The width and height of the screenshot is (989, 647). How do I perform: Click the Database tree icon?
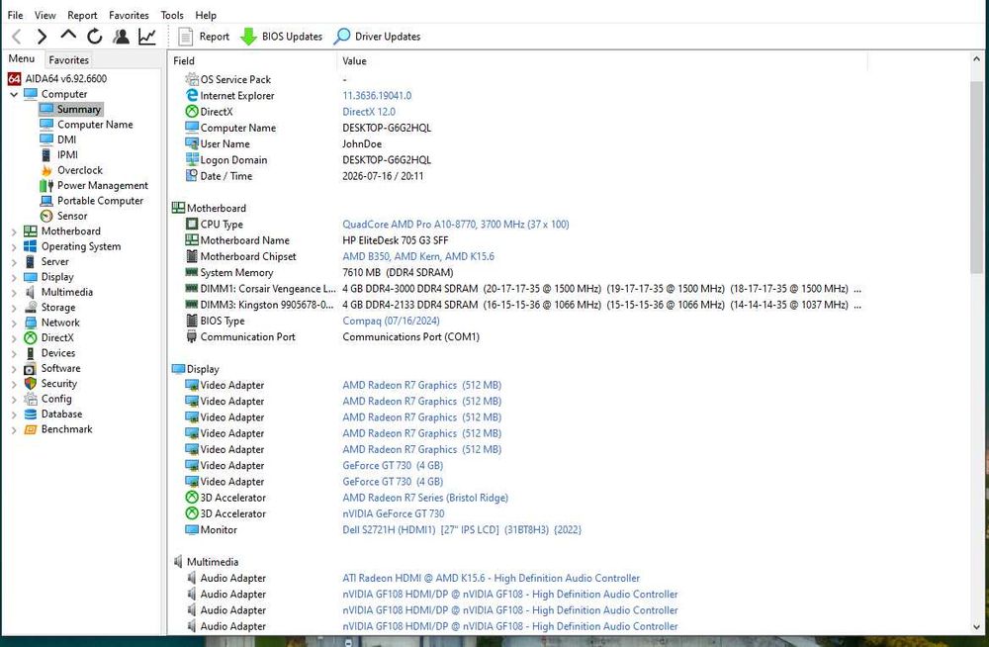[x=30, y=415]
